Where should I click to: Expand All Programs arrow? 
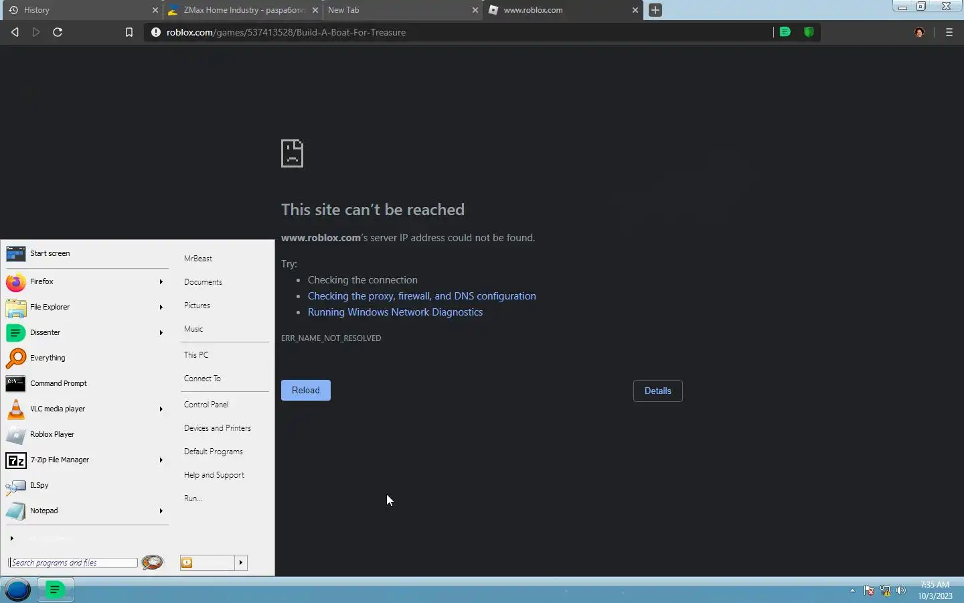tap(11, 538)
